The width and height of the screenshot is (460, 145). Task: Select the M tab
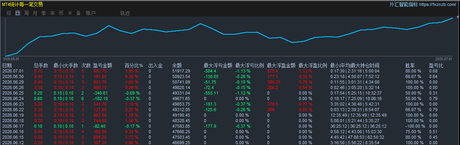[70, 13]
